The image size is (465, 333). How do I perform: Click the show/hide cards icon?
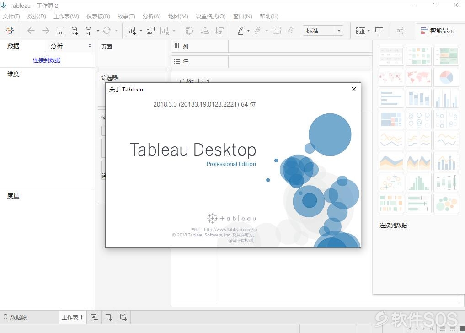[x=361, y=31]
